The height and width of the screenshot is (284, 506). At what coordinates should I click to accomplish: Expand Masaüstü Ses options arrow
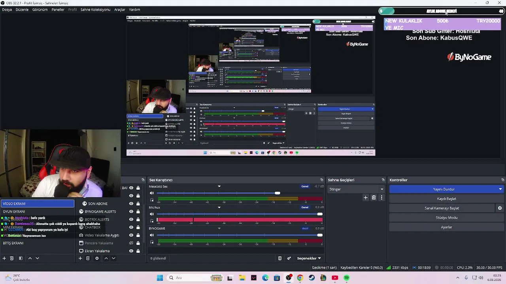[x=219, y=187]
